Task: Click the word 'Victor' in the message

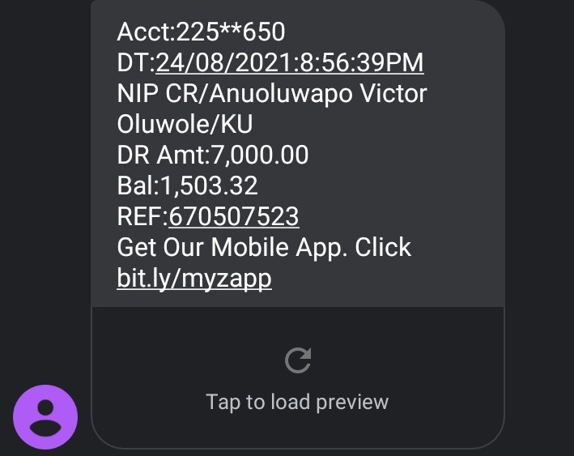Action: tap(393, 93)
